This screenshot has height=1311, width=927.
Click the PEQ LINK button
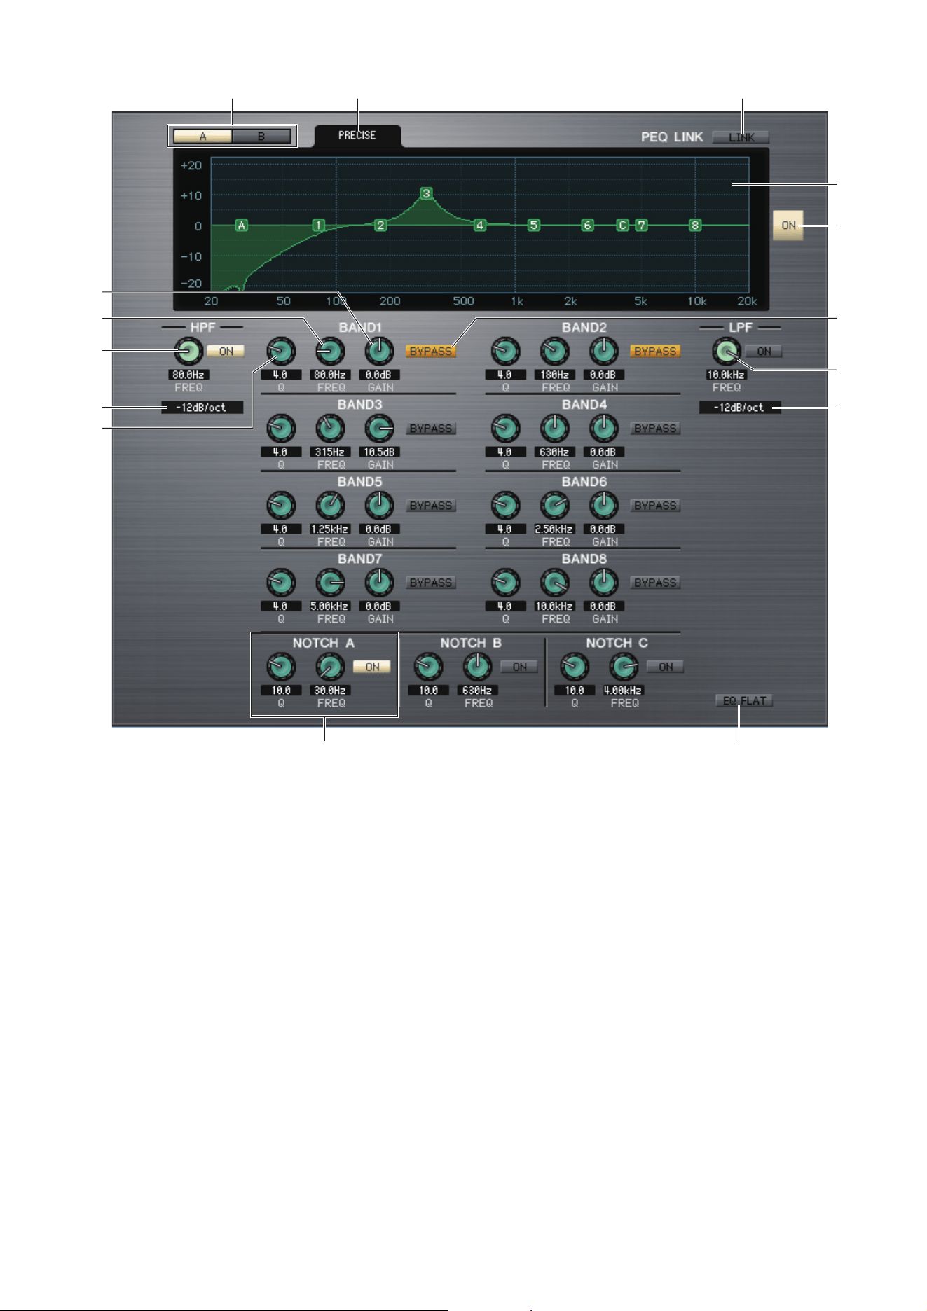(x=741, y=137)
